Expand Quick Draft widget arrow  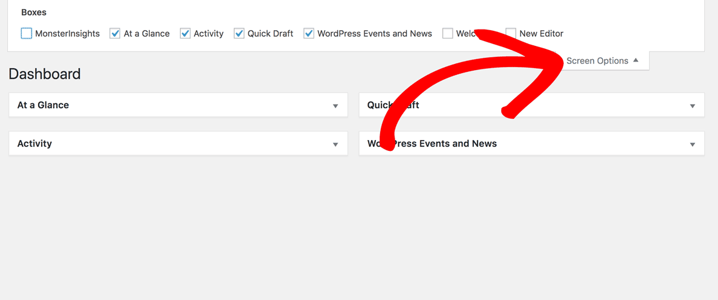pos(693,106)
